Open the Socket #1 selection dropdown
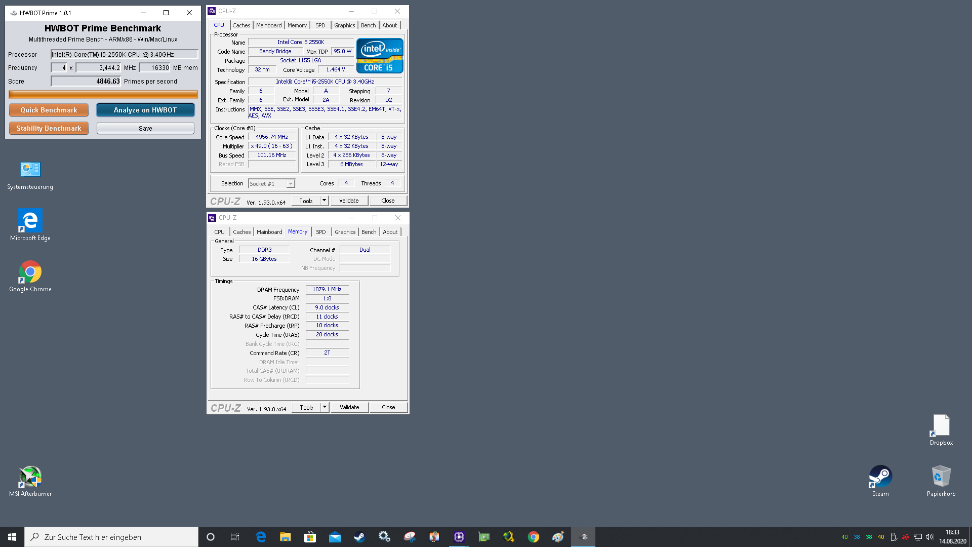This screenshot has height=547, width=972. point(271,184)
